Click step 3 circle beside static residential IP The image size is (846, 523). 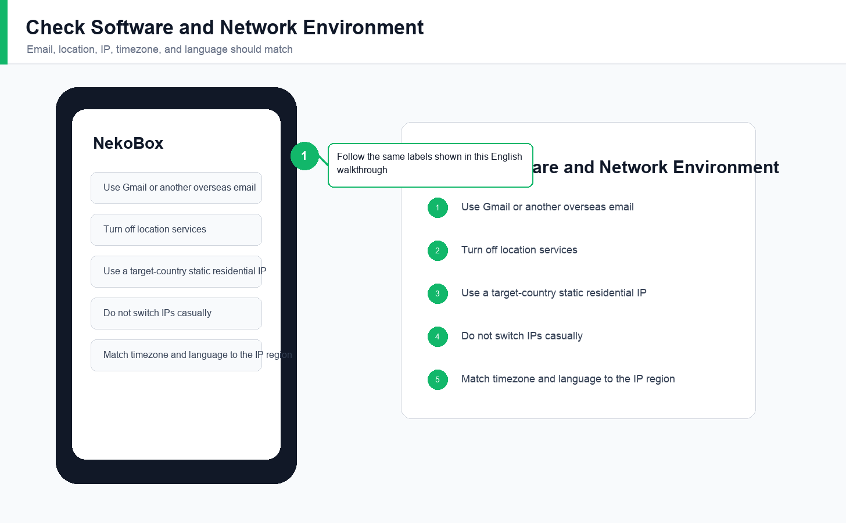438,293
